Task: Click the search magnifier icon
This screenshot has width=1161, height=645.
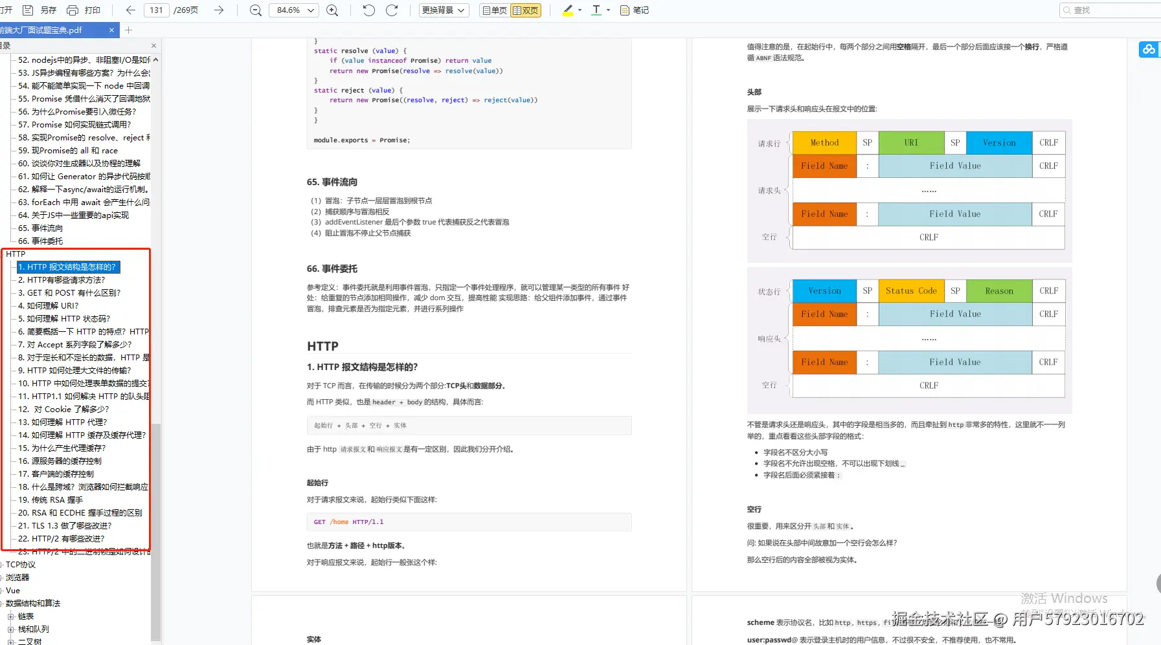Action: point(1067,10)
